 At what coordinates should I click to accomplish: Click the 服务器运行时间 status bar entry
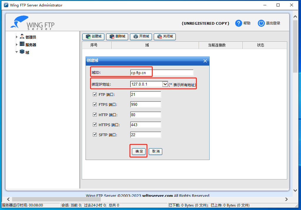pyautogui.click(x=22, y=205)
